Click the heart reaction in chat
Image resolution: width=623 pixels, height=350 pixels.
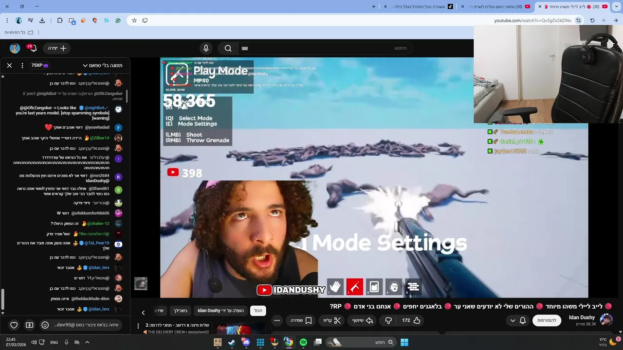[x=14, y=325]
